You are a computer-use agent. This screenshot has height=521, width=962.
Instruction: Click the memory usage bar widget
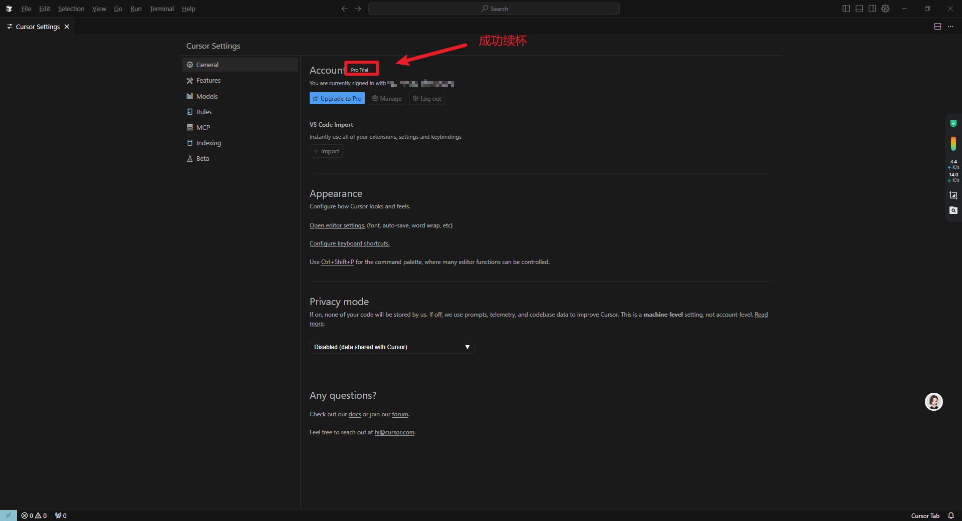point(953,143)
